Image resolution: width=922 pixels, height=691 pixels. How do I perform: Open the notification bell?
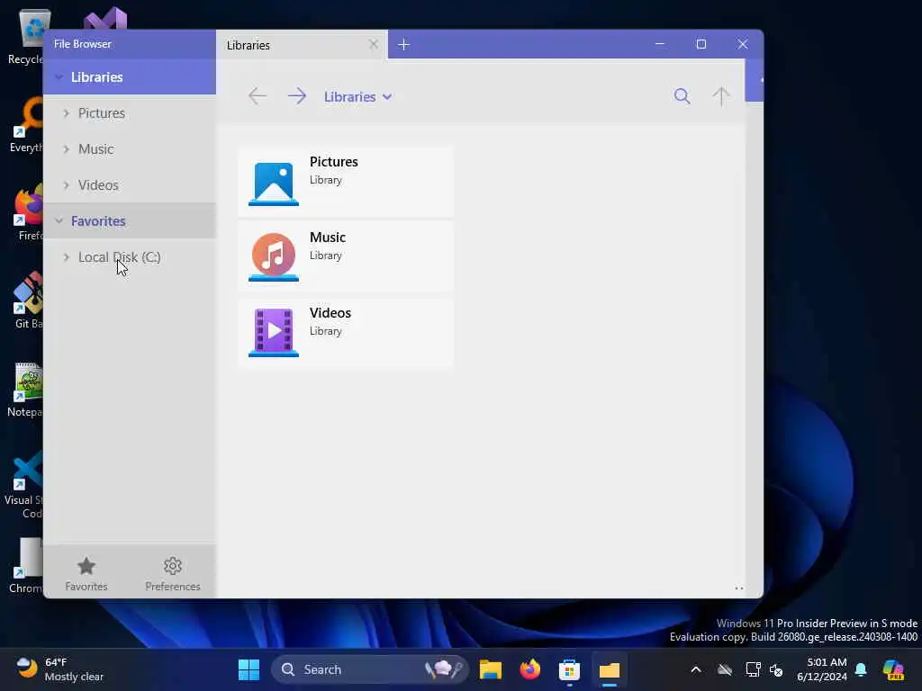(x=861, y=669)
